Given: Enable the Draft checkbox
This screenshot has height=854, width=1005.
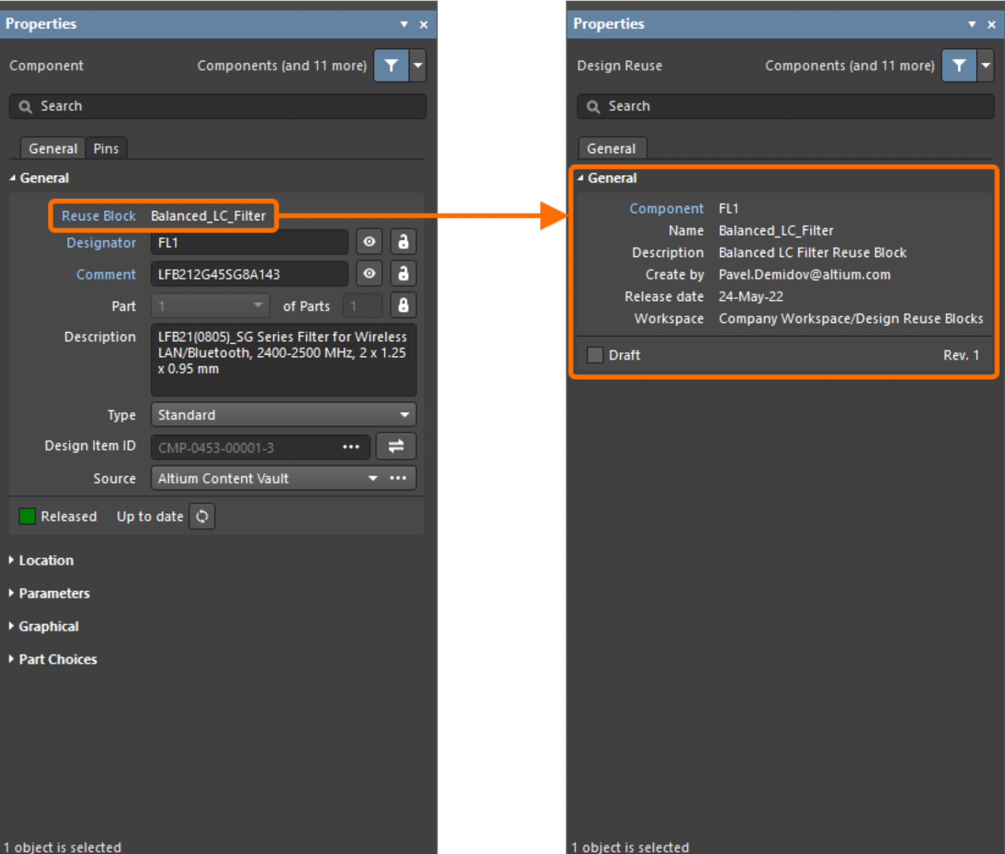Looking at the screenshot, I should click(595, 355).
